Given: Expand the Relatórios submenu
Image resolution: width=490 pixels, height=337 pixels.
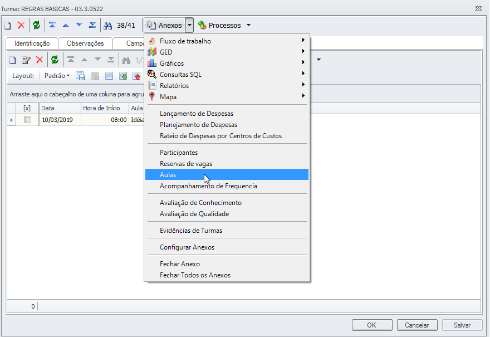Looking at the screenshot, I should (227, 86).
